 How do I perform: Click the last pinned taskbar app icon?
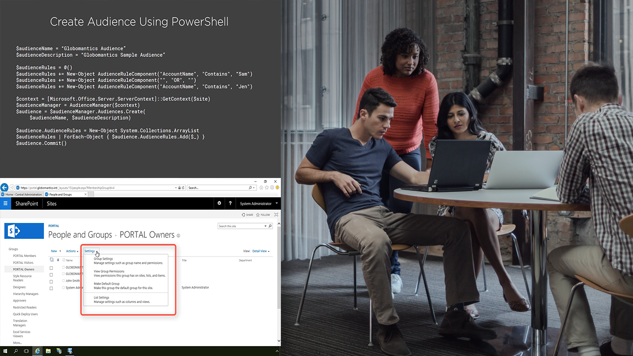pos(70,351)
